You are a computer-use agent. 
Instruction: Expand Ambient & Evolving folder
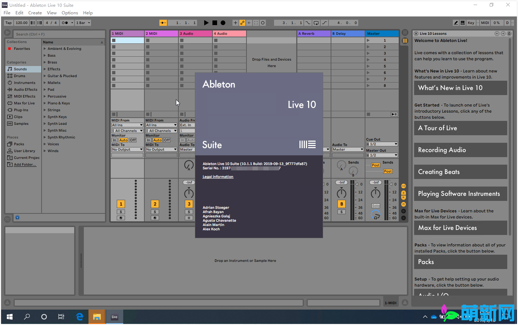pyautogui.click(x=45, y=48)
